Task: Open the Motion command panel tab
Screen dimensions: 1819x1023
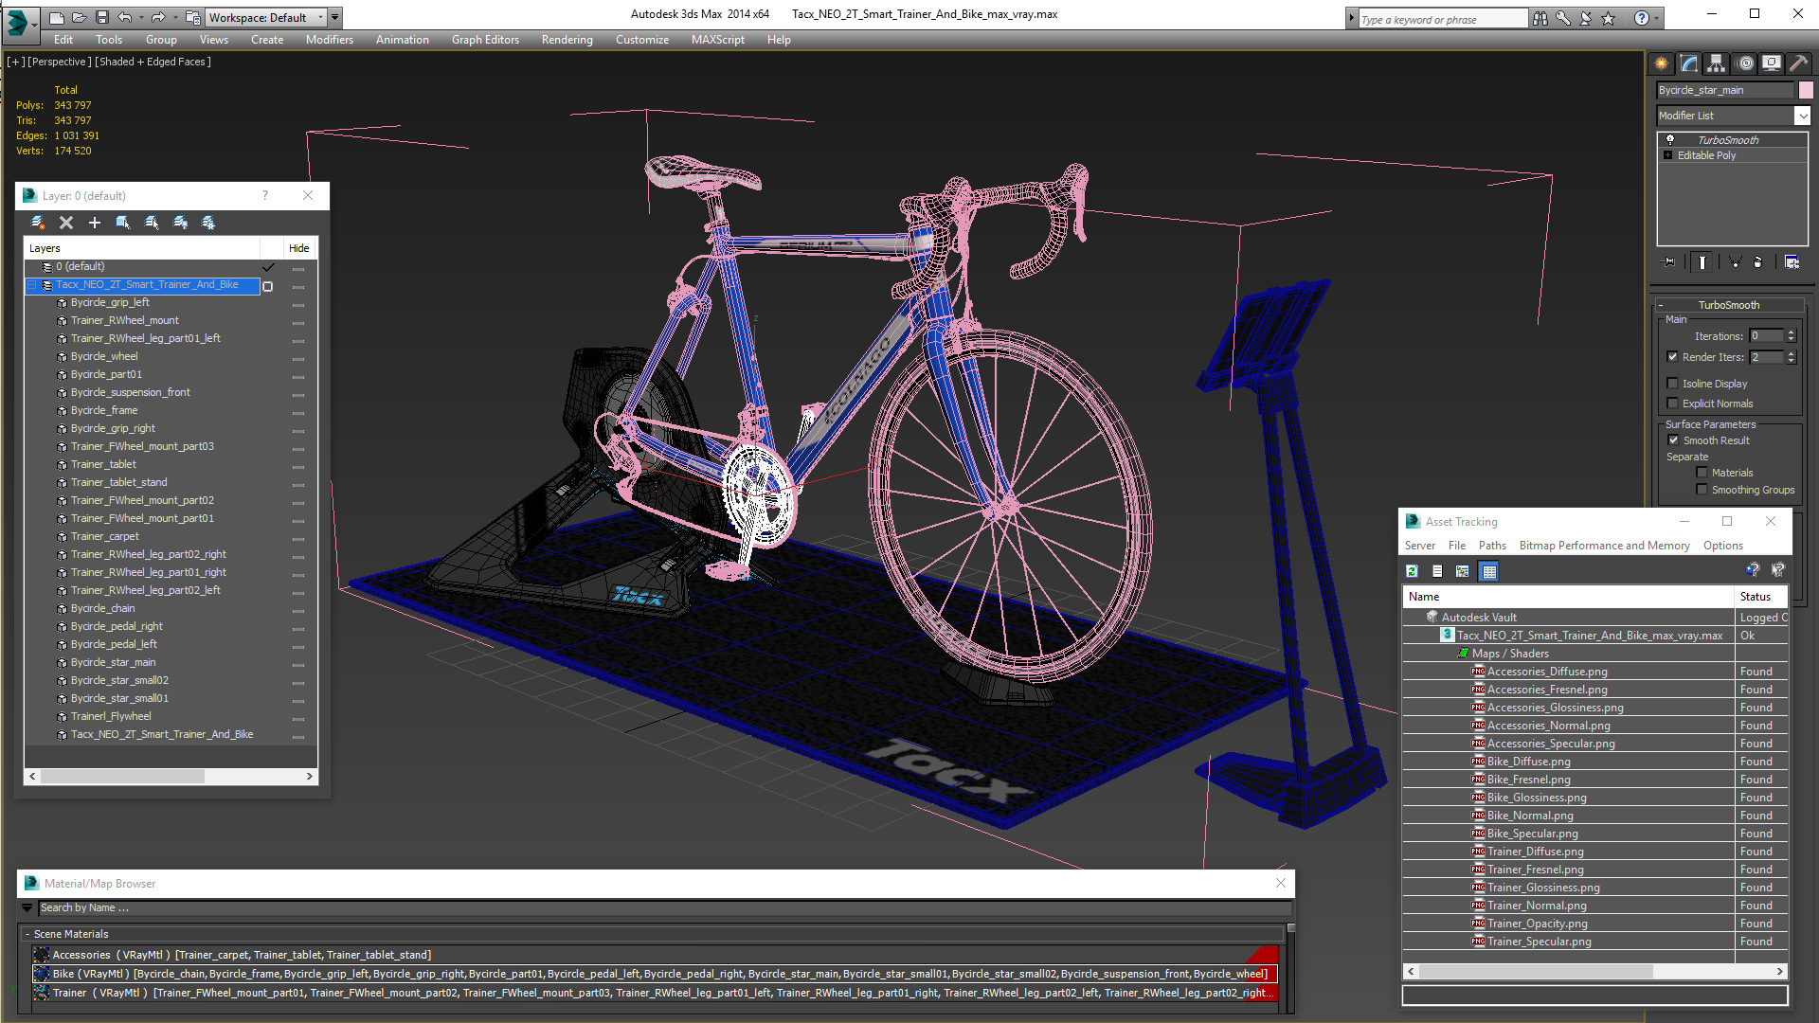Action: (x=1744, y=63)
